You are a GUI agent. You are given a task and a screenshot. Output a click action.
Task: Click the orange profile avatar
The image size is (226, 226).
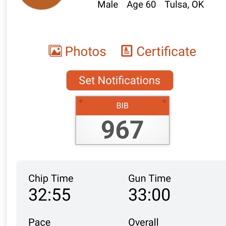(x=42, y=3)
